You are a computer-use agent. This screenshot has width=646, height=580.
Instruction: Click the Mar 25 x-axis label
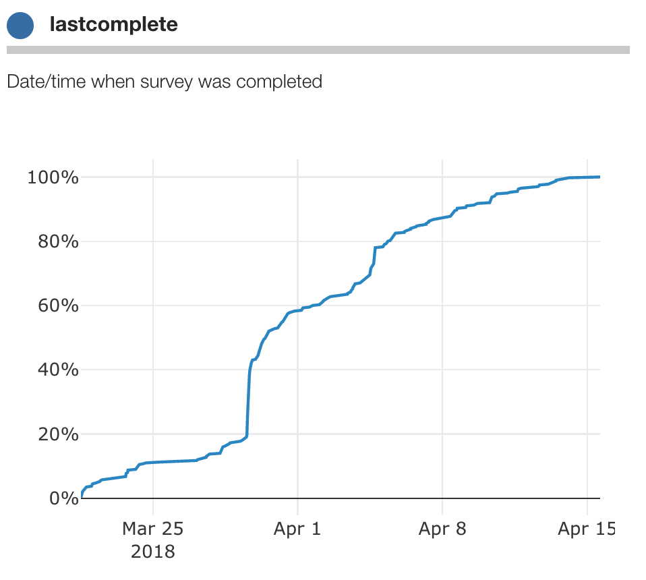tap(152, 529)
